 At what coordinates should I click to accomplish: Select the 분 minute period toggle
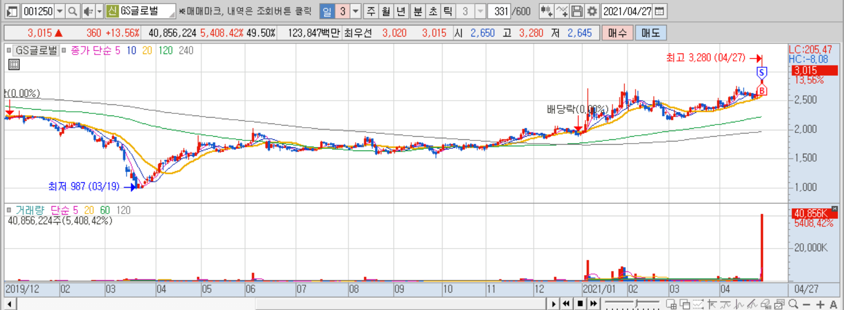(418, 11)
